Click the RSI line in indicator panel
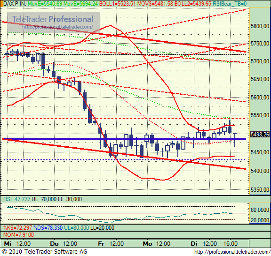 coord(121,215)
